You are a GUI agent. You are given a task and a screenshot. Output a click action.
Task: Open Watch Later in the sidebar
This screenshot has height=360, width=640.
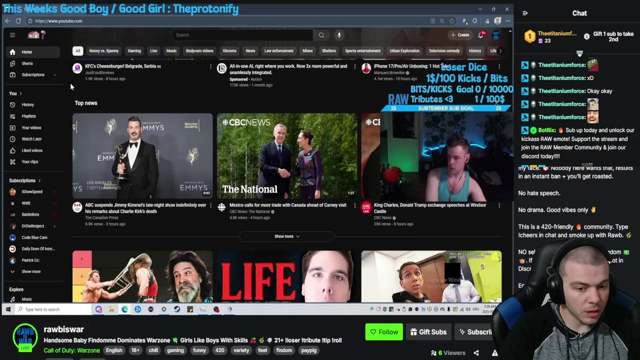(31, 138)
